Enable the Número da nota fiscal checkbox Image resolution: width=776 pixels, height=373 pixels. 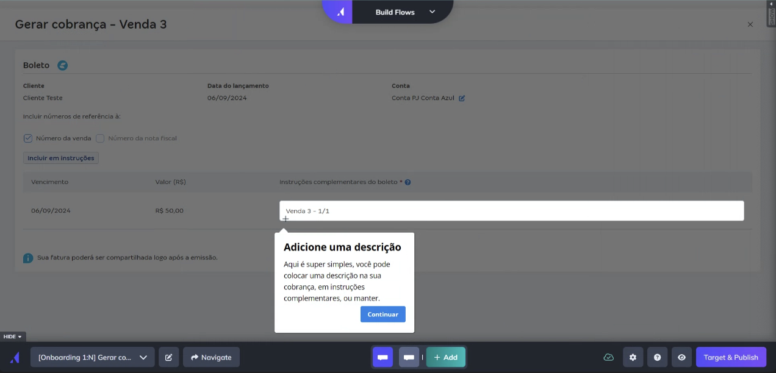tap(100, 138)
